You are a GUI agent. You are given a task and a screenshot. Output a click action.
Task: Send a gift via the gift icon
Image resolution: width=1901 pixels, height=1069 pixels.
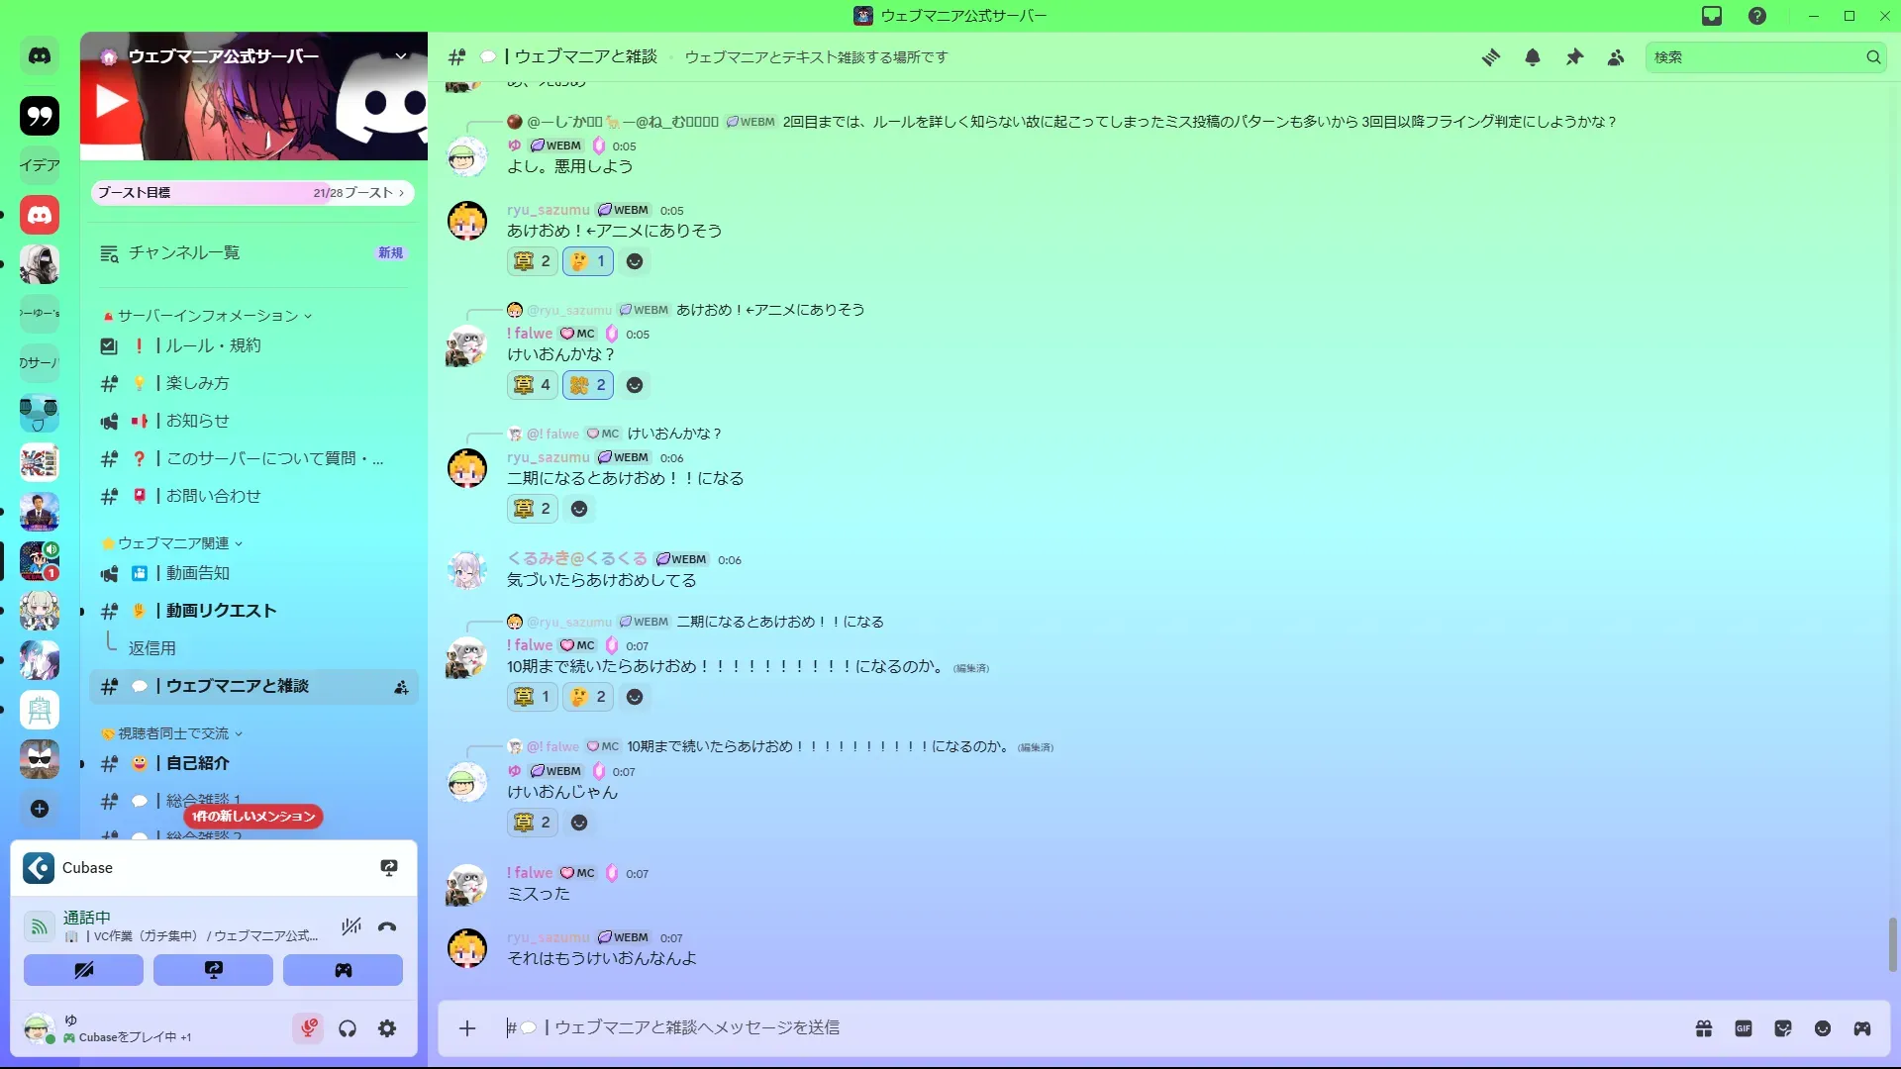click(1704, 1028)
